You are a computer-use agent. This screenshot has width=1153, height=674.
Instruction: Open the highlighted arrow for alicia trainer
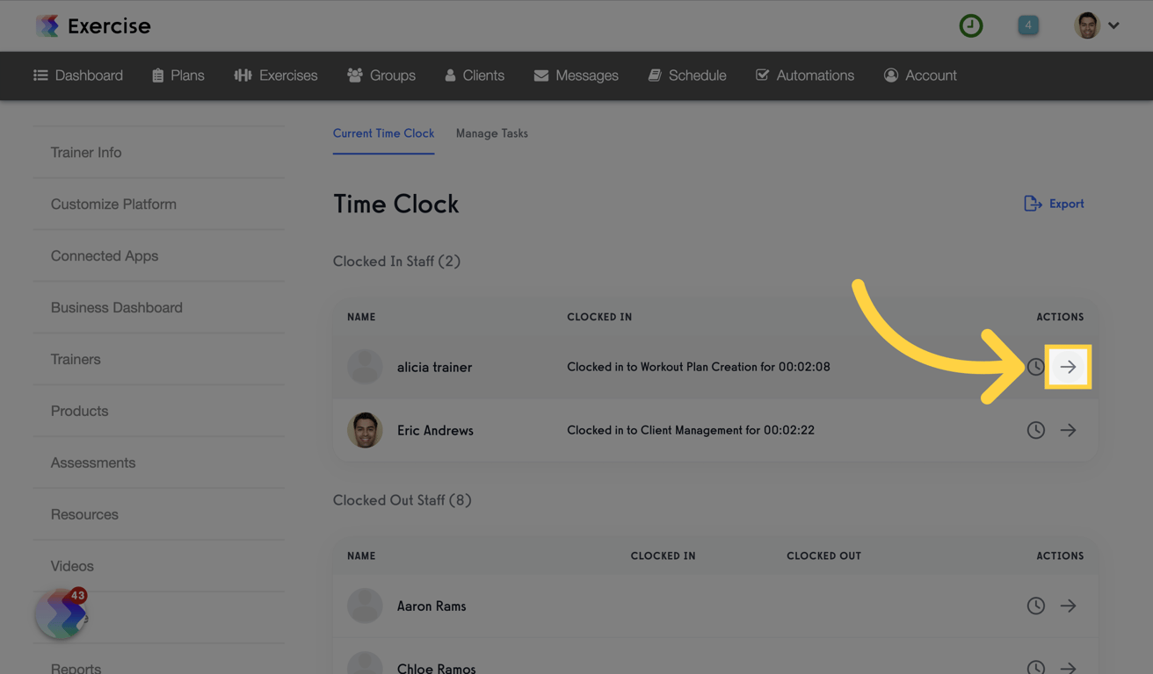pyautogui.click(x=1068, y=367)
